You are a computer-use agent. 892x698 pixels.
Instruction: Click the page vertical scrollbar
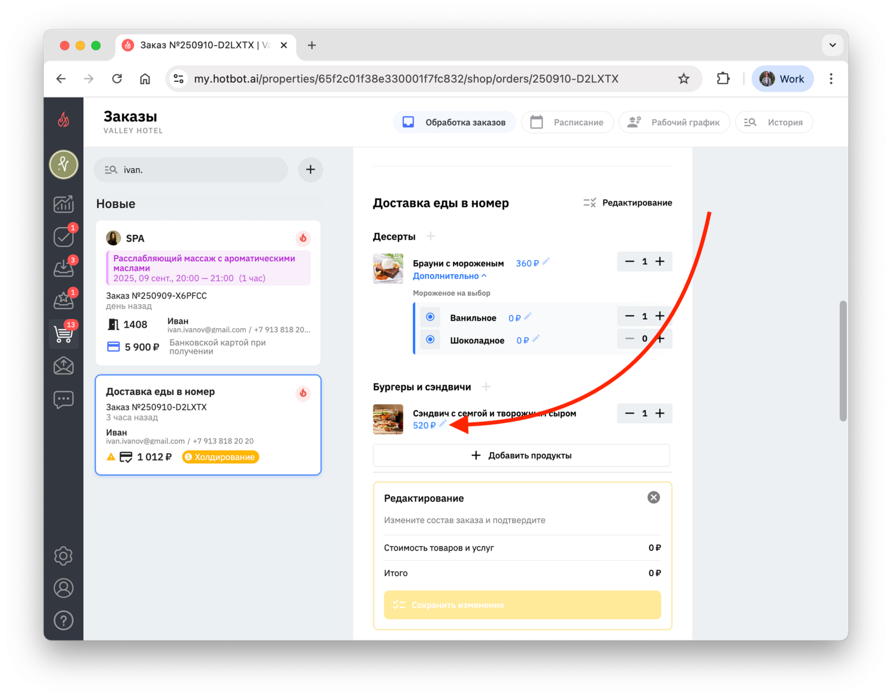click(x=843, y=361)
